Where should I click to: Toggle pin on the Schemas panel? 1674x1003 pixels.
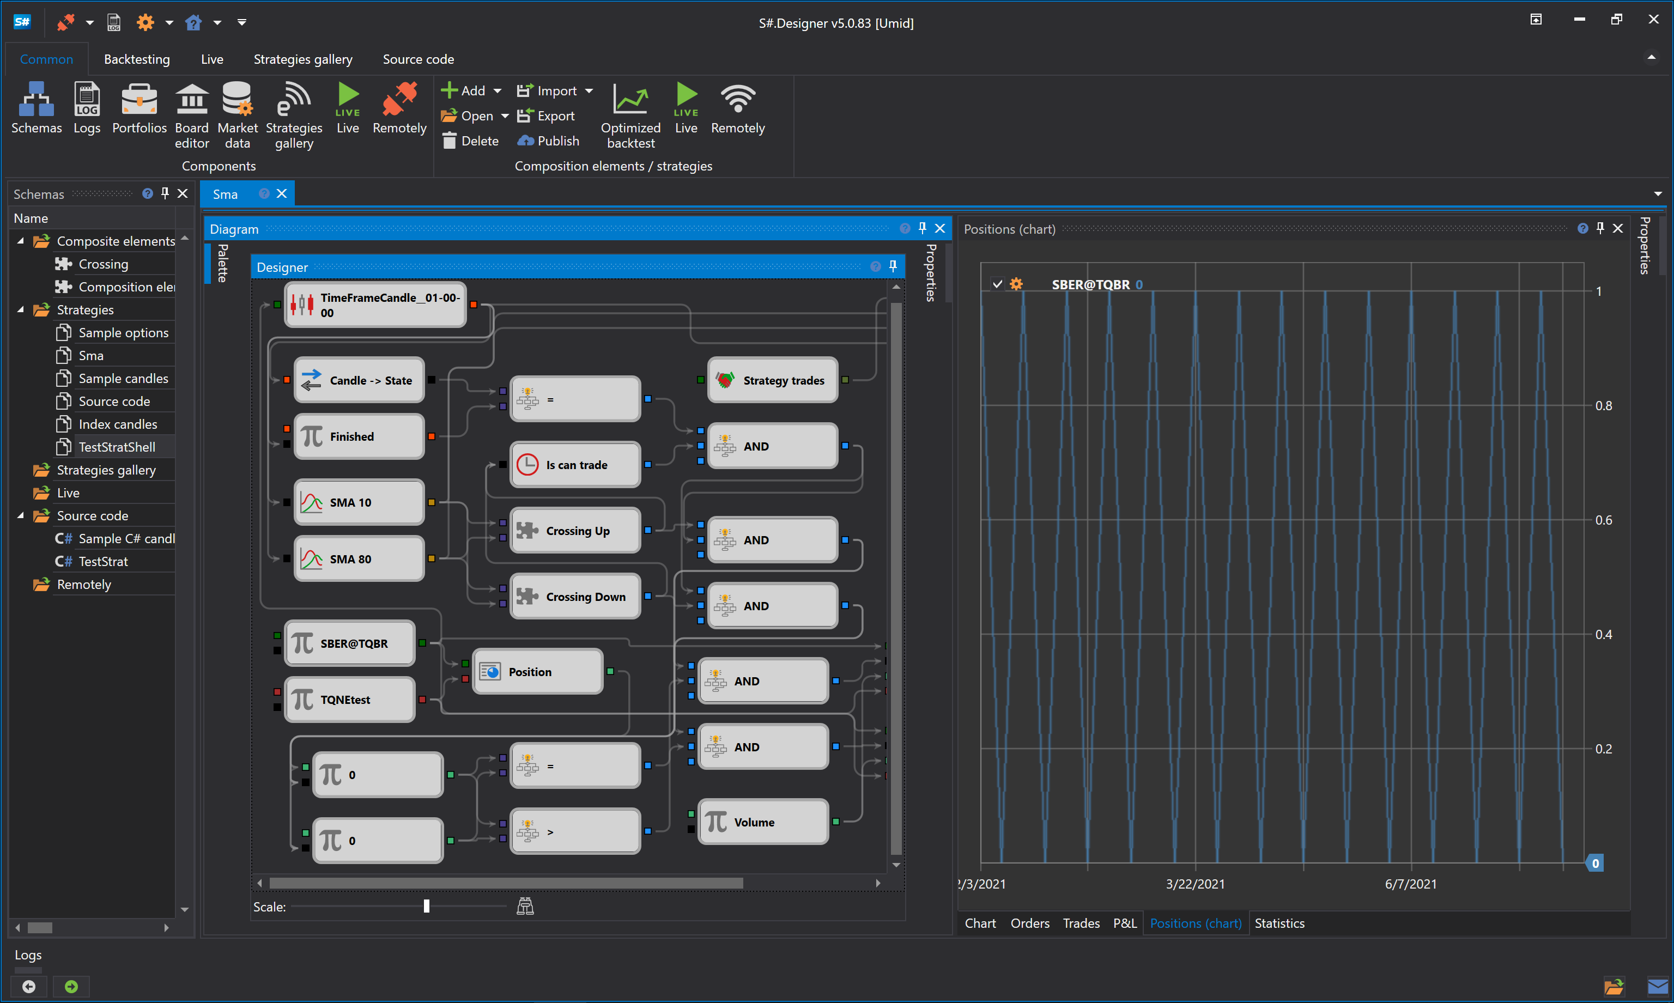coord(165,193)
